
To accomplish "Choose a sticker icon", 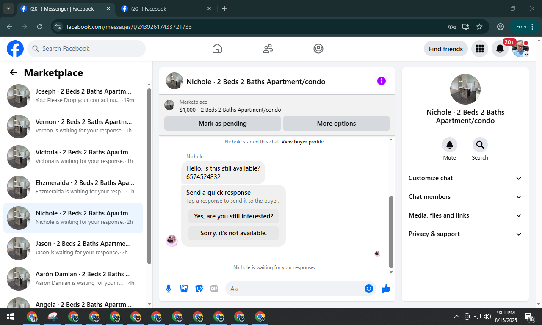I will (199, 289).
